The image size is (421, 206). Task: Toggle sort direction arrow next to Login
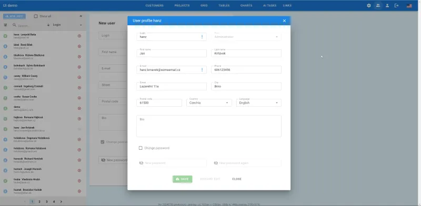[x=48, y=25]
